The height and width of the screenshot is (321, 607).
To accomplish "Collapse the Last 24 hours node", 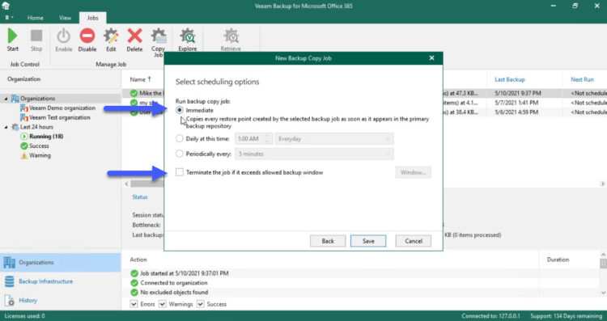I will pos(6,127).
